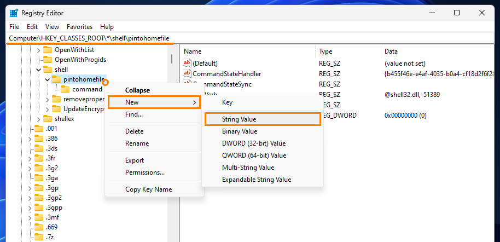Click the .3gp key folder icon

[x=39, y=188]
